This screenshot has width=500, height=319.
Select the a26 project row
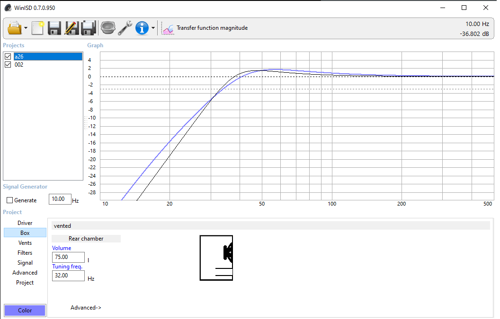(48, 57)
